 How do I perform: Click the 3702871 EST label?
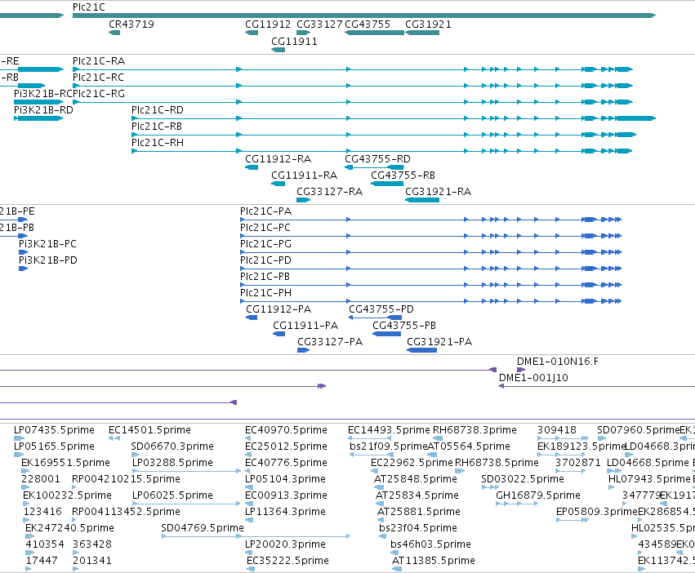click(x=578, y=463)
